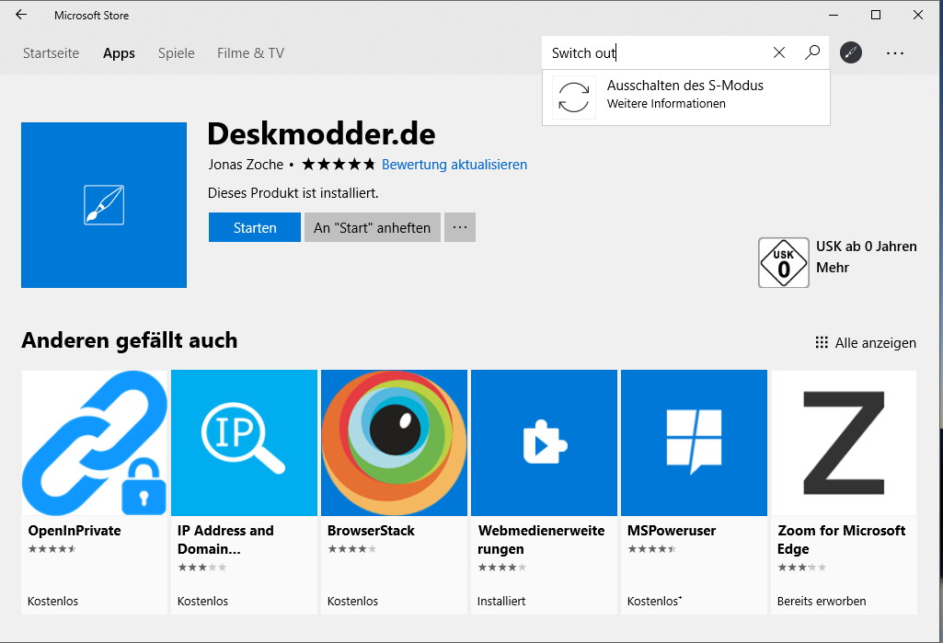This screenshot has width=943, height=643.
Task: Open the user account avatar
Action: click(851, 53)
